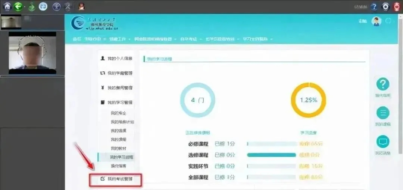This screenshot has height=190, width=403.
Task: Click the teal chat bubble side button
Action: point(382,142)
